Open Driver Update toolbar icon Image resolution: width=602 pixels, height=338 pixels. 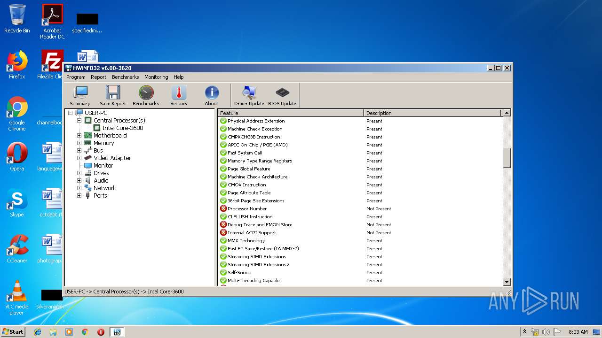tap(249, 96)
